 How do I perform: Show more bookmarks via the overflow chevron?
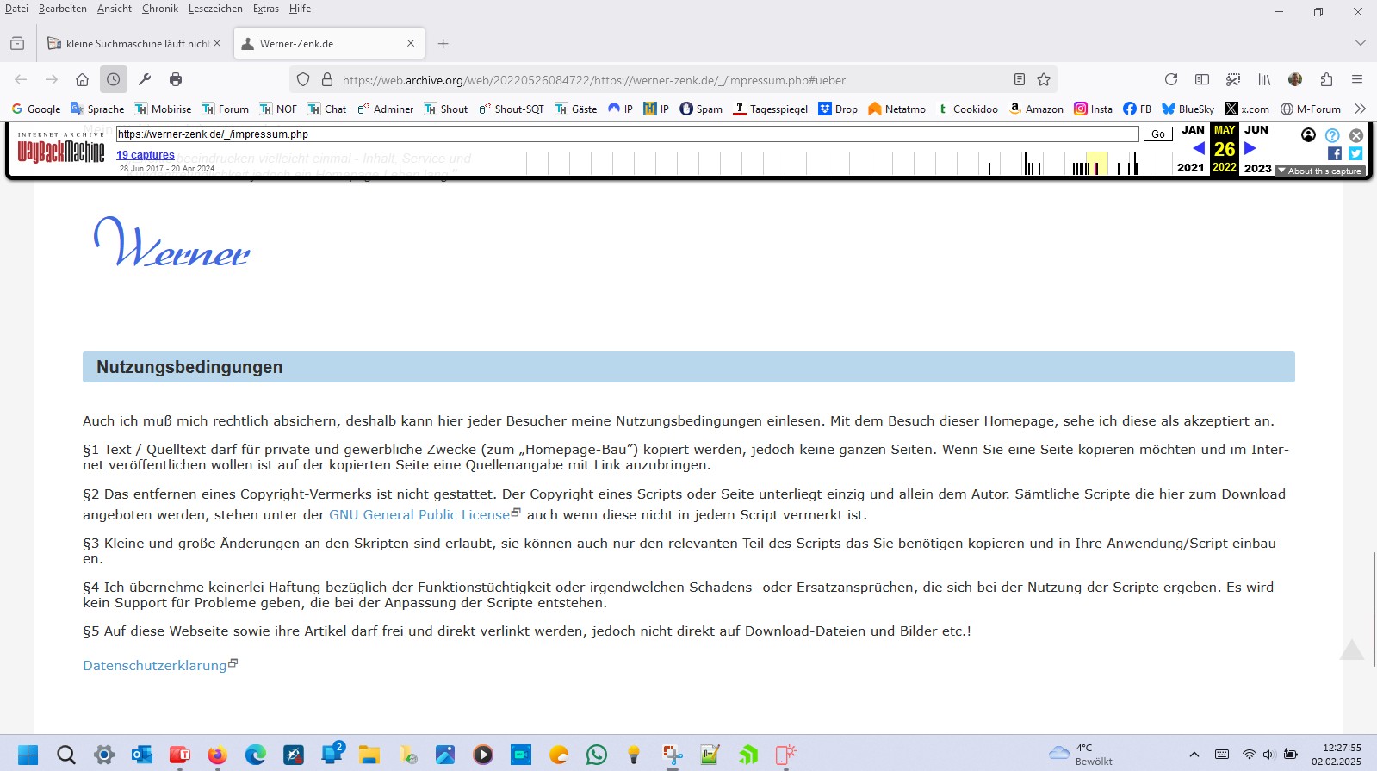[x=1360, y=109]
